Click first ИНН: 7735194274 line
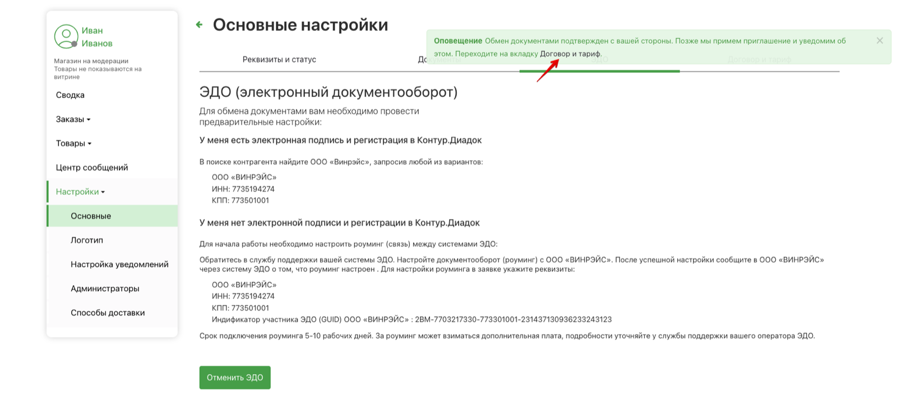The width and height of the screenshot is (897, 401). pyautogui.click(x=243, y=189)
